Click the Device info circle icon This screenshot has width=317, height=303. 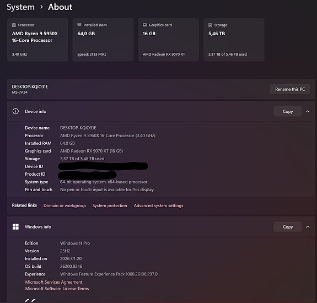pyautogui.click(x=15, y=111)
